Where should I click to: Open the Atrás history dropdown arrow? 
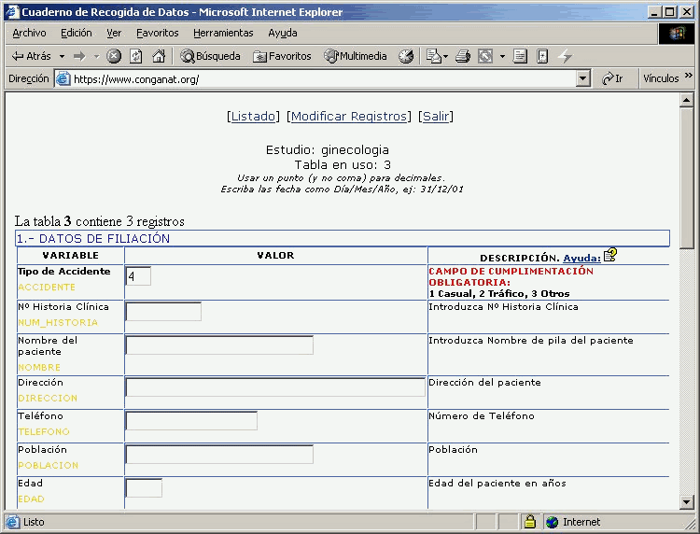[x=62, y=56]
